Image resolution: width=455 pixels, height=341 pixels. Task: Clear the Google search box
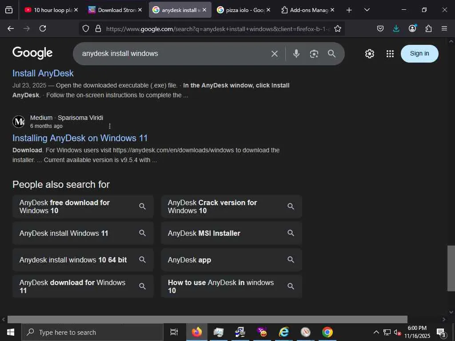coord(275,54)
